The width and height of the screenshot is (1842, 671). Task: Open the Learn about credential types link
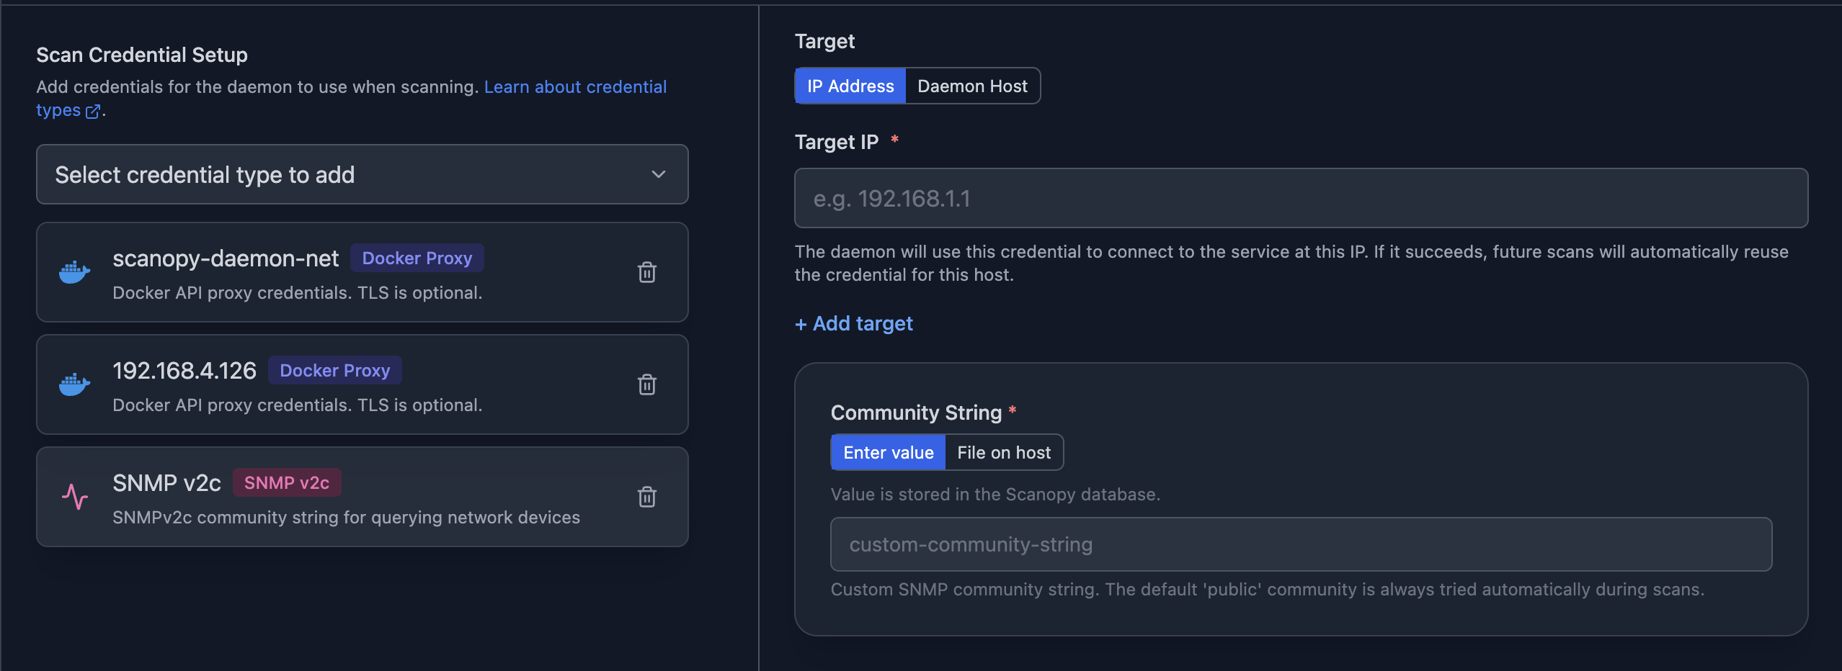point(576,86)
